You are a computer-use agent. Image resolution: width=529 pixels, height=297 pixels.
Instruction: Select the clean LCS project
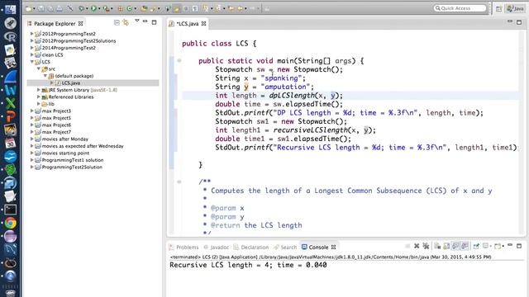52,55
